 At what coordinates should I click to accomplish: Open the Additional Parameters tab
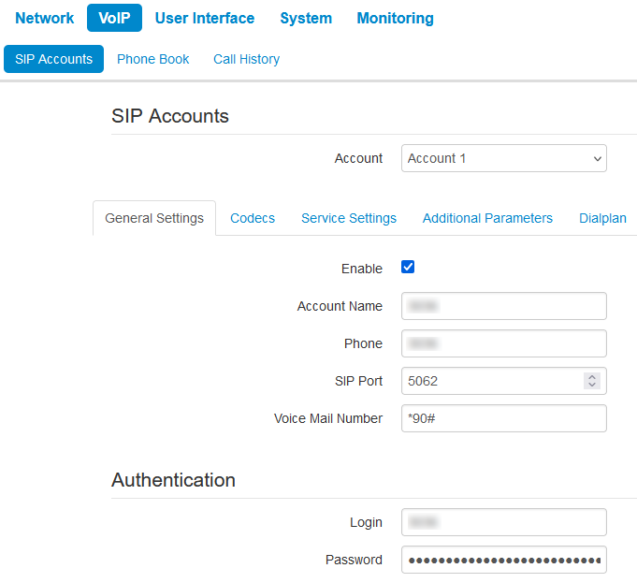[x=487, y=218]
